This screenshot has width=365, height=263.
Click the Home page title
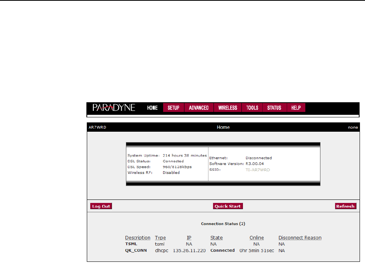coord(223,127)
